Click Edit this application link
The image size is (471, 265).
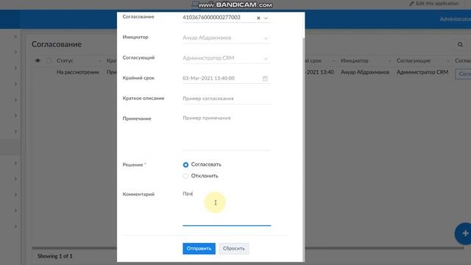(434, 4)
